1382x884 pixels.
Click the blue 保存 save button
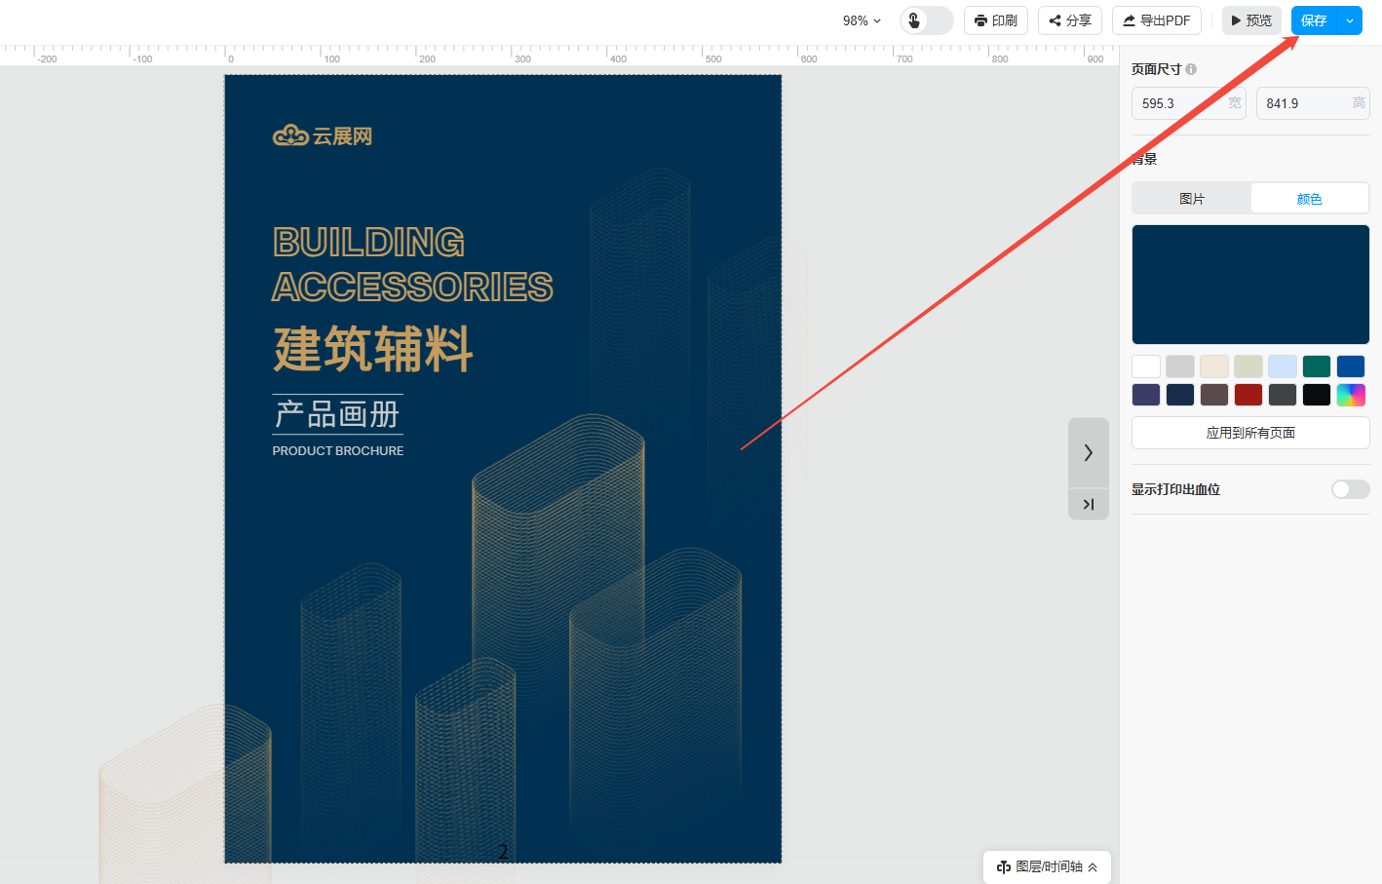pos(1314,20)
